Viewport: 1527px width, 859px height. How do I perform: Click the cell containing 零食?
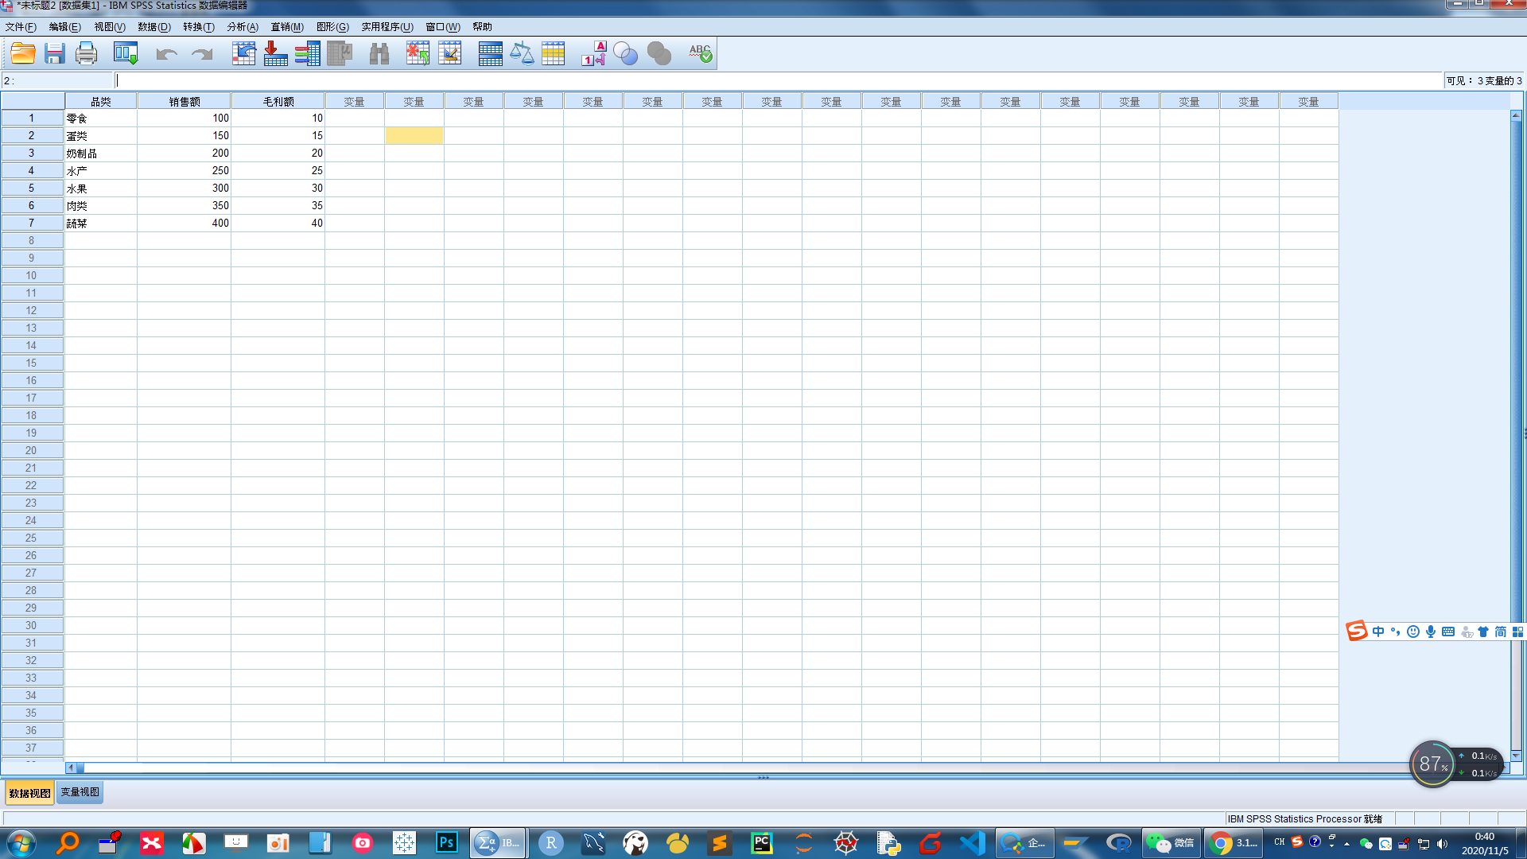coord(101,119)
